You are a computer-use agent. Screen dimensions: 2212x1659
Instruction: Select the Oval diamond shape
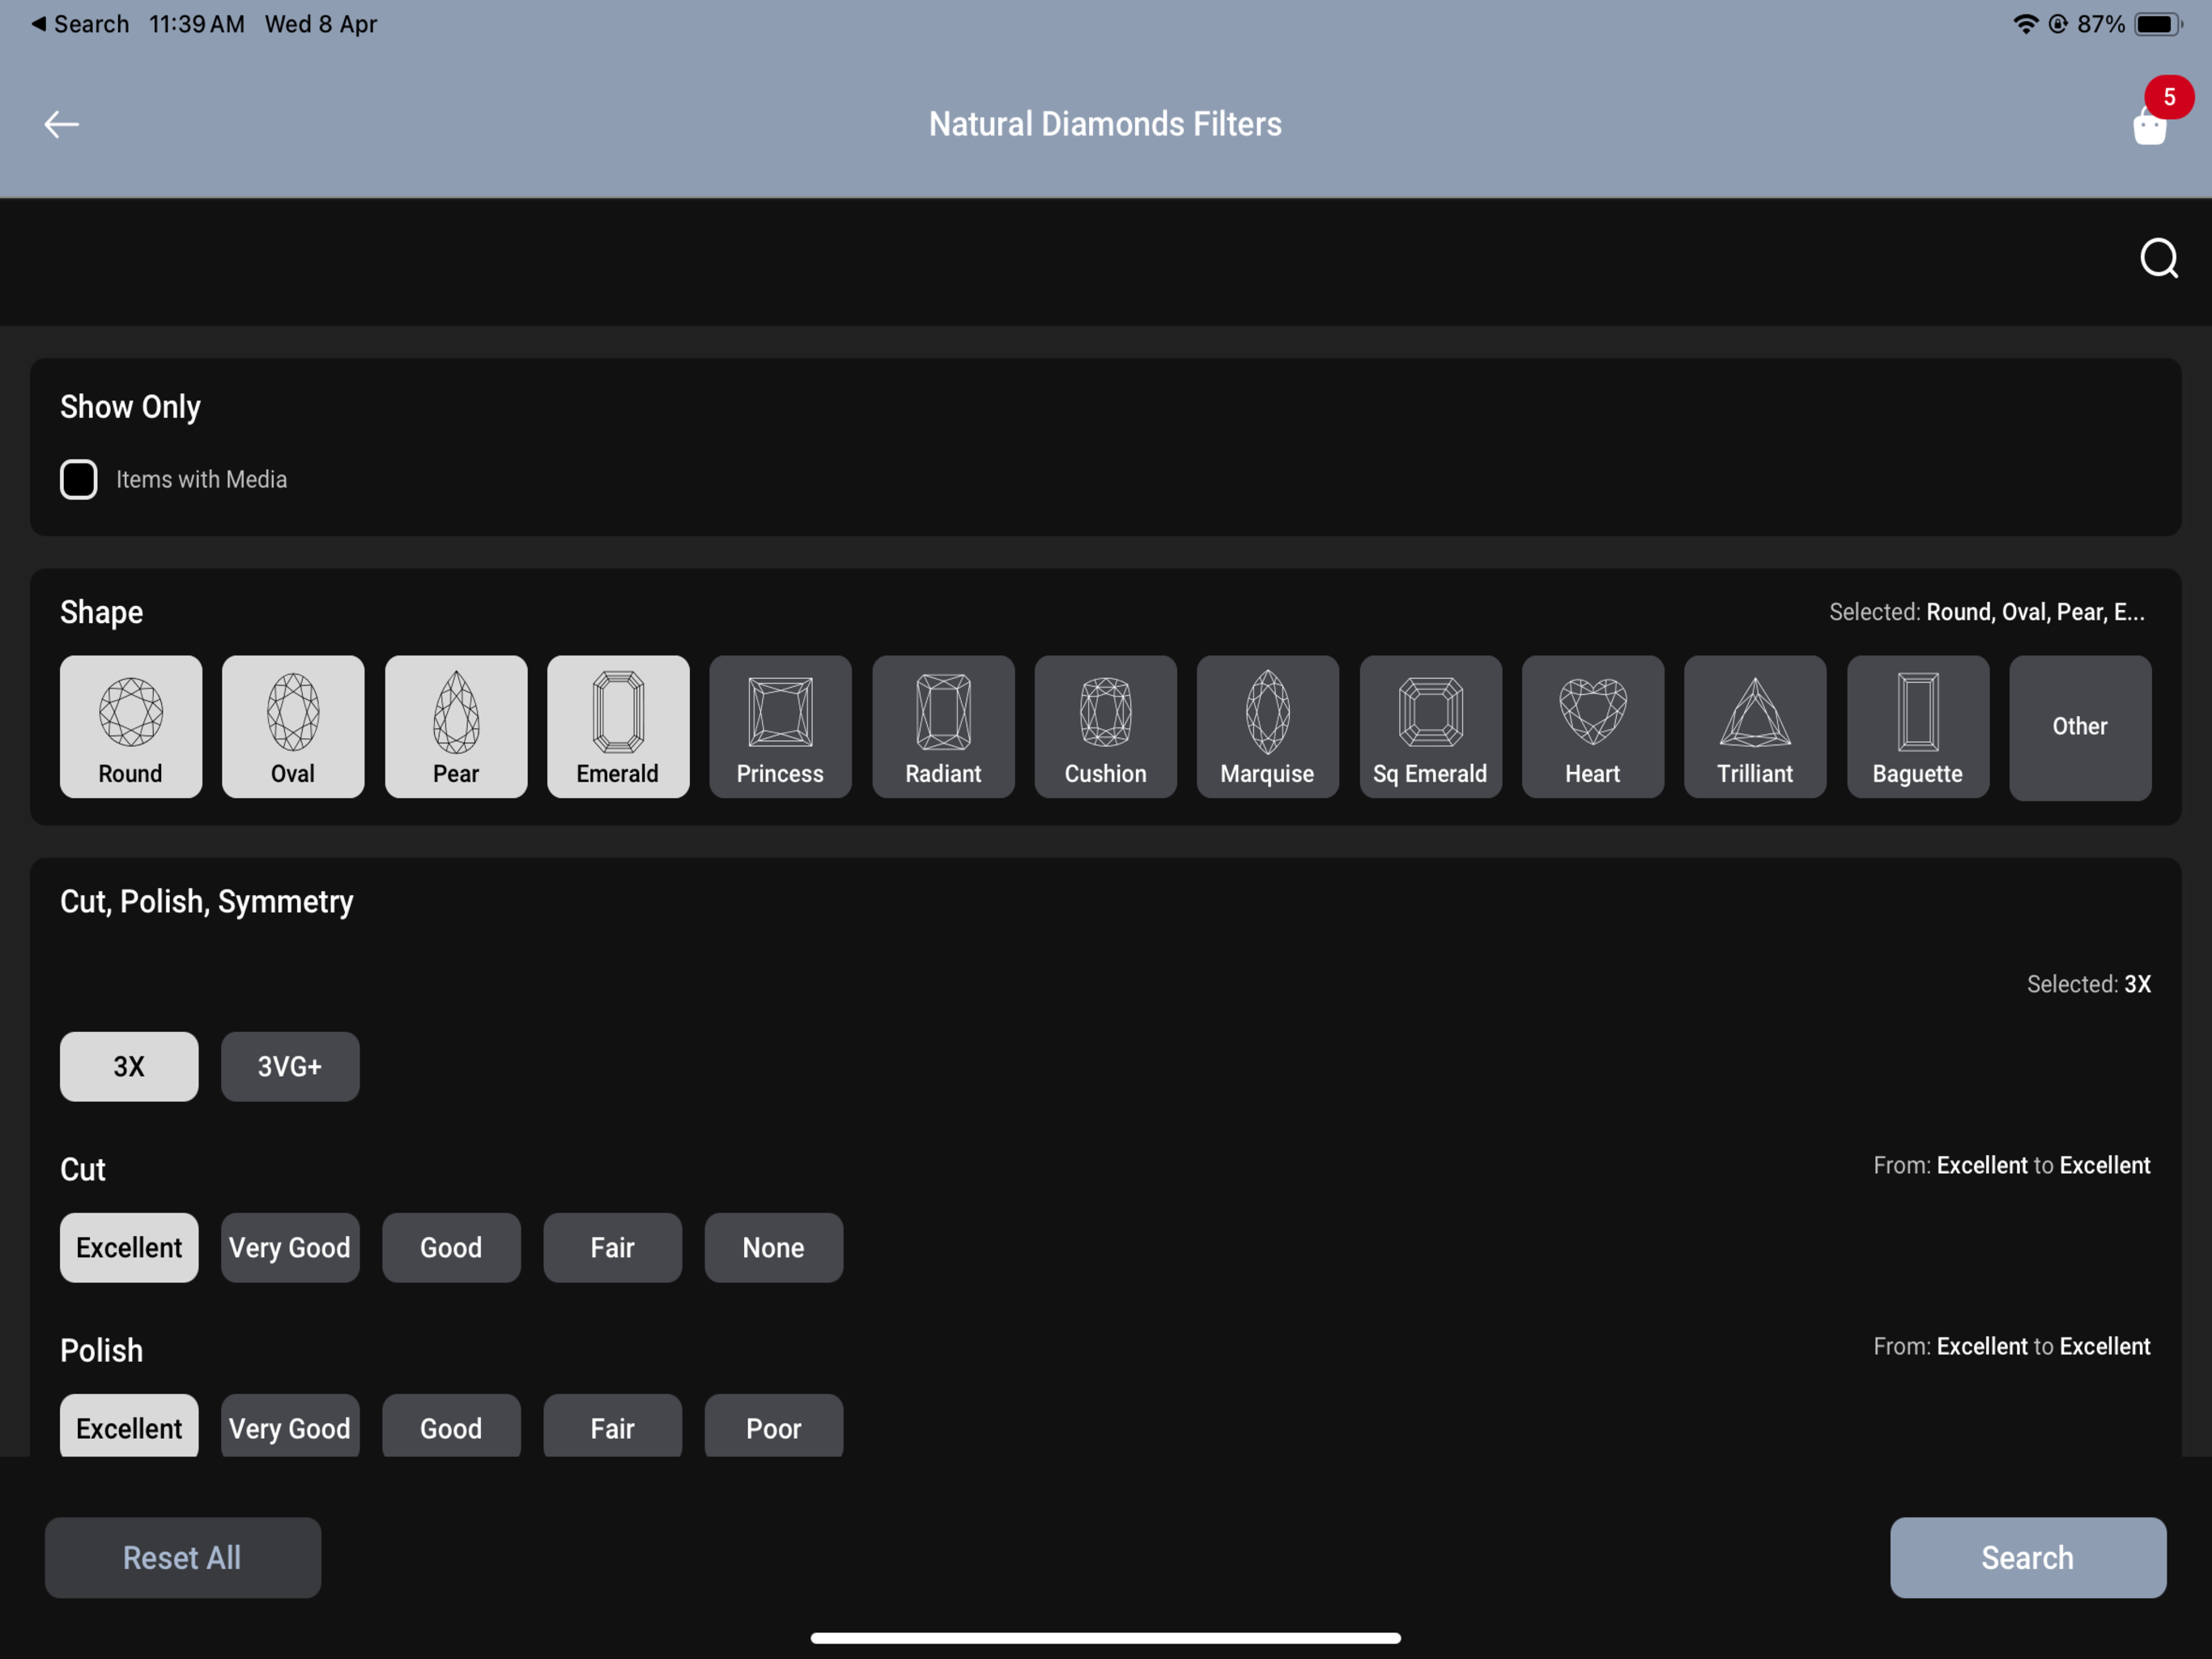(x=293, y=727)
